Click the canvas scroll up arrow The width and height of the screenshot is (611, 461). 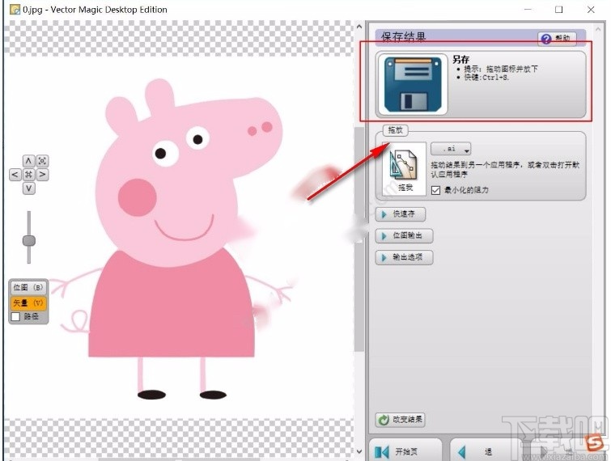tap(359, 27)
